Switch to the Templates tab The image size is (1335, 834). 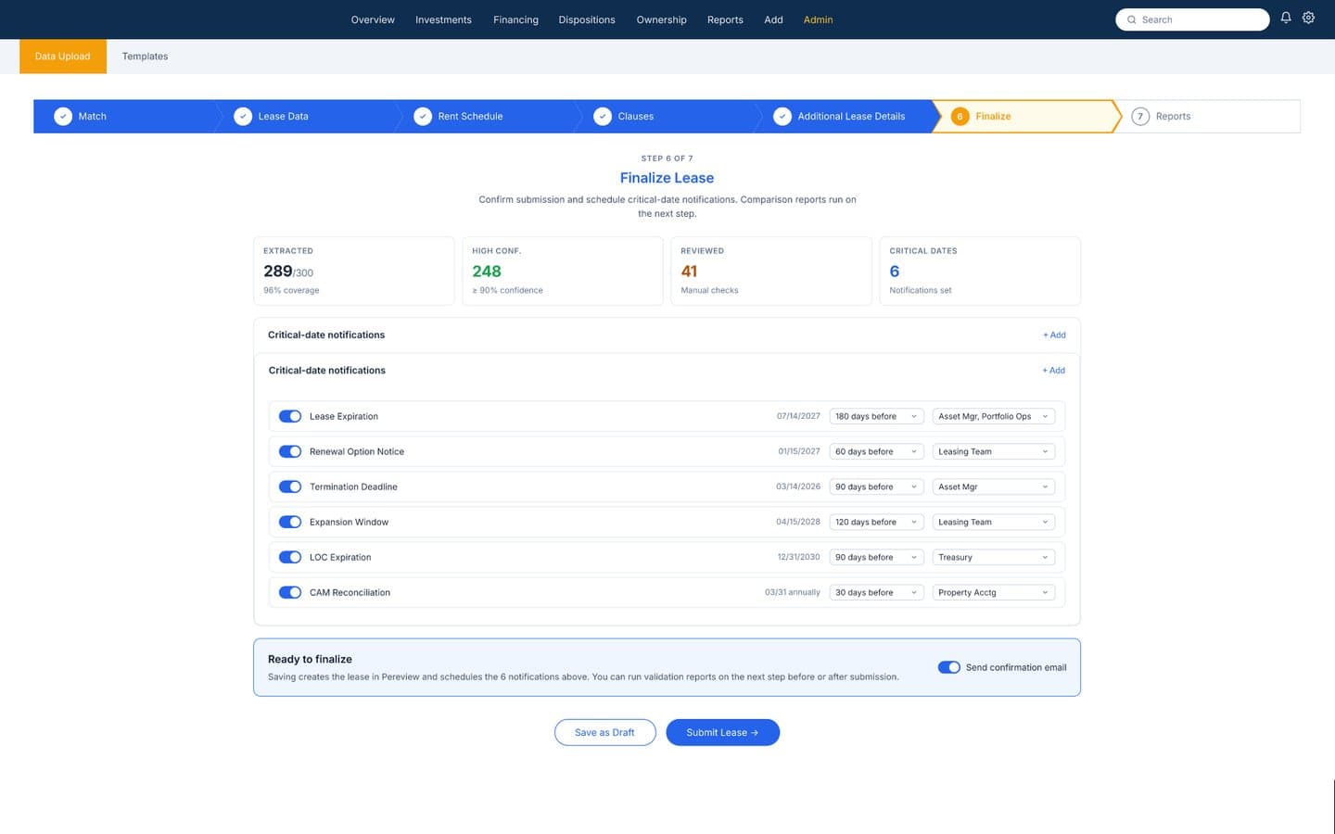point(145,57)
